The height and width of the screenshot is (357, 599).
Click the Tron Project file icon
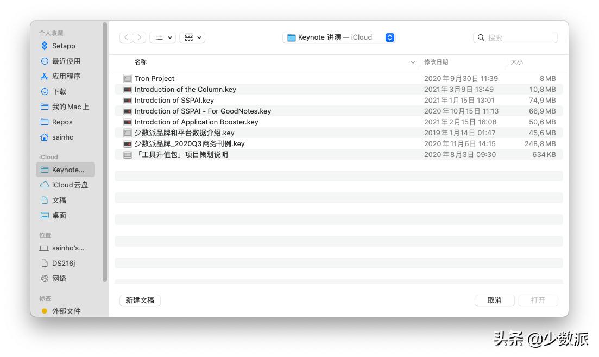tap(128, 78)
